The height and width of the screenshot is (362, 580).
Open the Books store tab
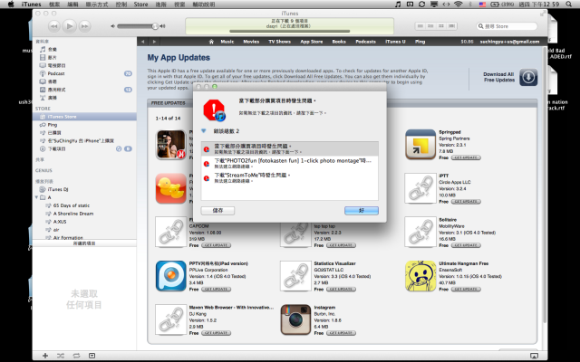(x=339, y=42)
